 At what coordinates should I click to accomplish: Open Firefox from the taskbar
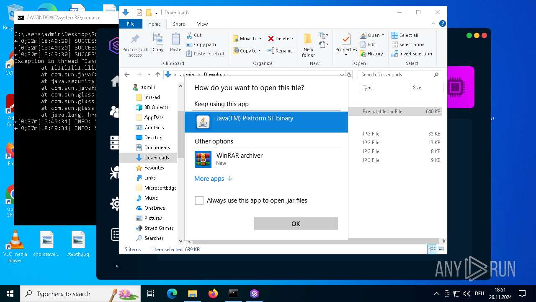213,294
